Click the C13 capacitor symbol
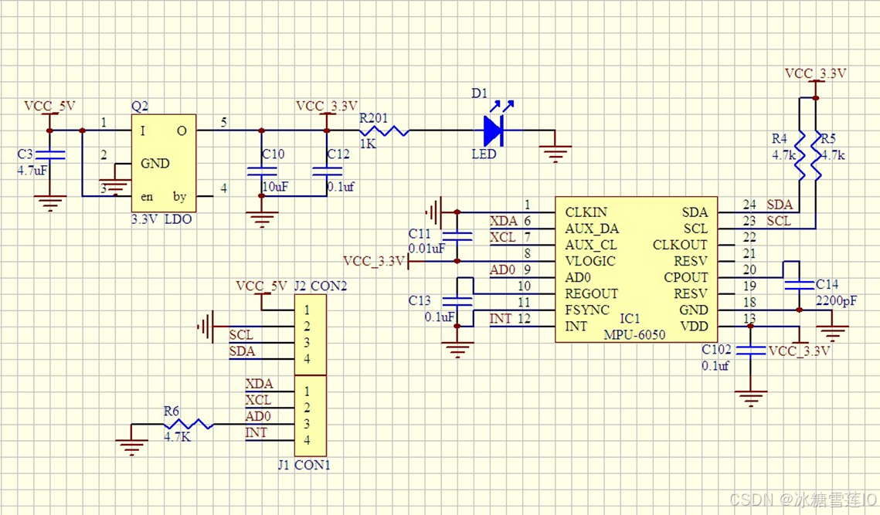The width and height of the screenshot is (880, 515). (x=457, y=301)
